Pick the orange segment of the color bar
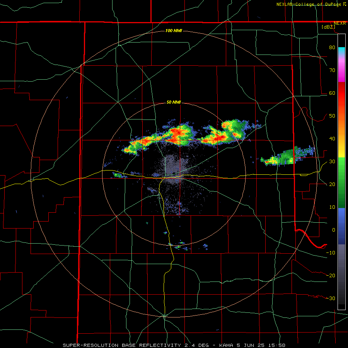 click(341, 126)
